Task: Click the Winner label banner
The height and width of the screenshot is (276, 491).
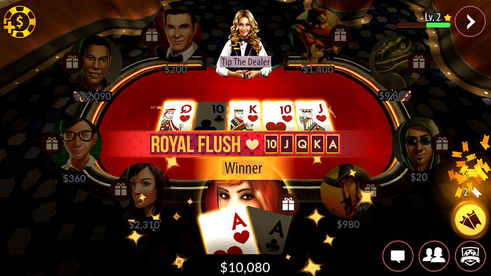Action: (x=244, y=168)
